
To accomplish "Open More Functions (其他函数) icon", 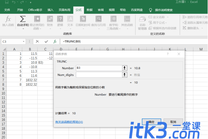I will point(127,19).
